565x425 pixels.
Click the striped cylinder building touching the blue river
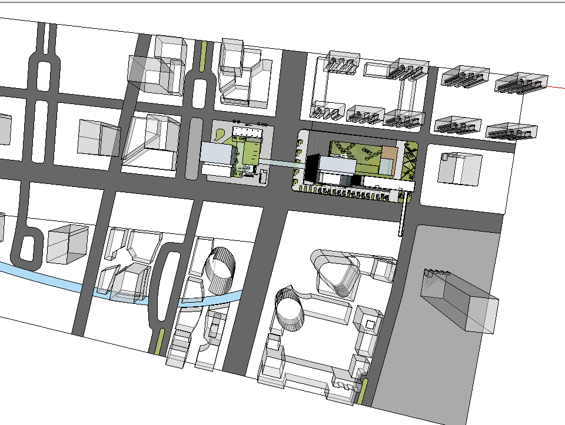220,270
